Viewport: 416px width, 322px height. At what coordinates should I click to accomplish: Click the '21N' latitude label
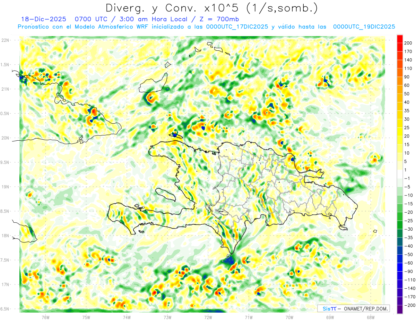(x=5, y=89)
